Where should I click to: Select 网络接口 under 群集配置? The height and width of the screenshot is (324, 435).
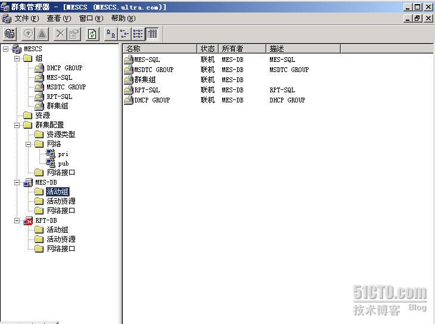[61, 173]
